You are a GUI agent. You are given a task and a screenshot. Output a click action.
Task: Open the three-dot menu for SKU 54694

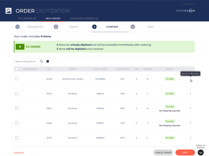tap(190, 123)
